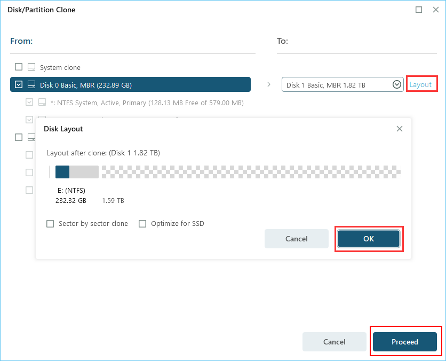446x361 pixels.
Task: Open the Disk 1 Basic MBR target dropdown
Action: coord(343,84)
